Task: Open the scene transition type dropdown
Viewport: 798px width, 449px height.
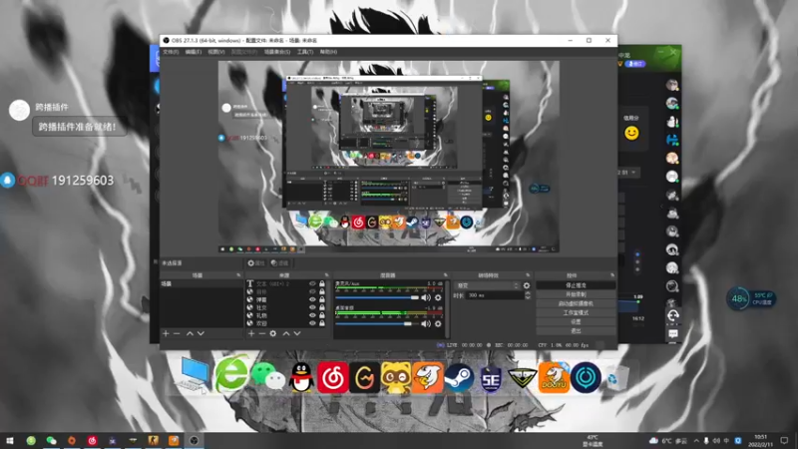Action: pyautogui.click(x=488, y=286)
